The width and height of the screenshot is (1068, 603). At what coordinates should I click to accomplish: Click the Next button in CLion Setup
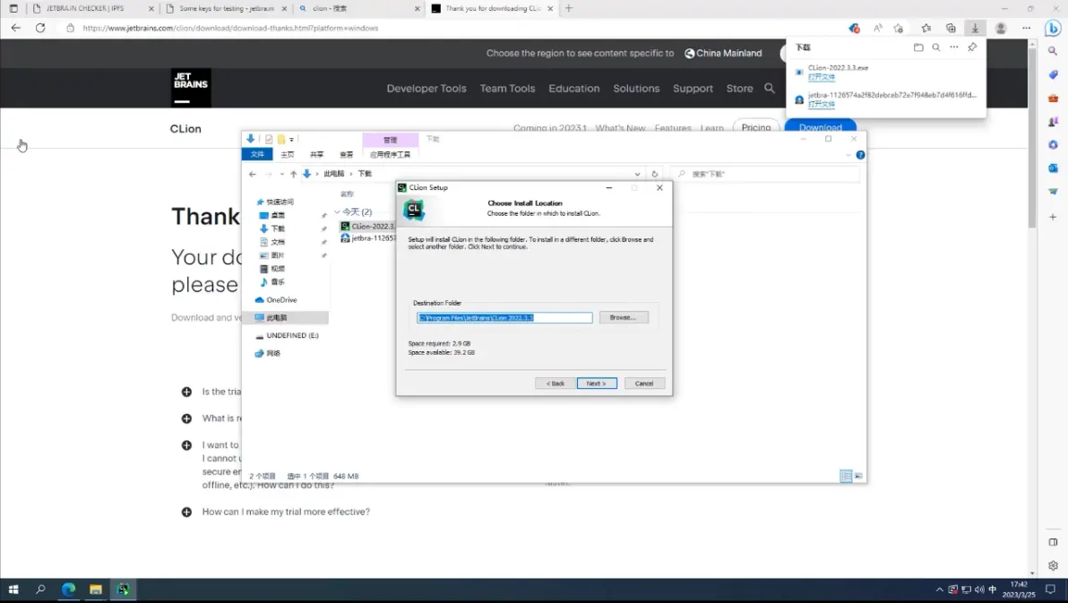pos(597,383)
